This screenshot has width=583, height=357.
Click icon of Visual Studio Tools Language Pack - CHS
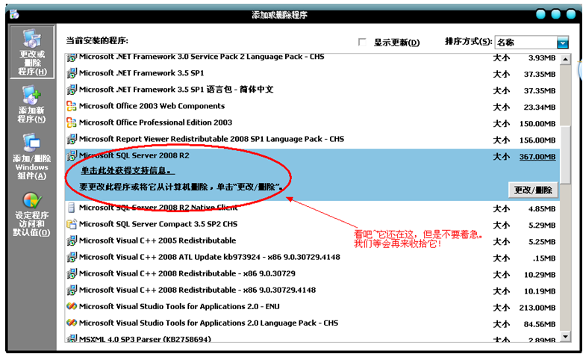tap(72, 323)
